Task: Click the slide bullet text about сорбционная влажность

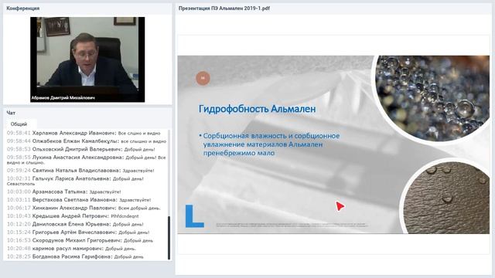Action: click(x=269, y=144)
